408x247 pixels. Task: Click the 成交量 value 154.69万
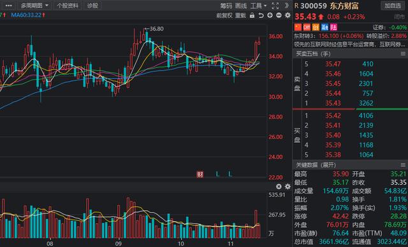click(336, 191)
